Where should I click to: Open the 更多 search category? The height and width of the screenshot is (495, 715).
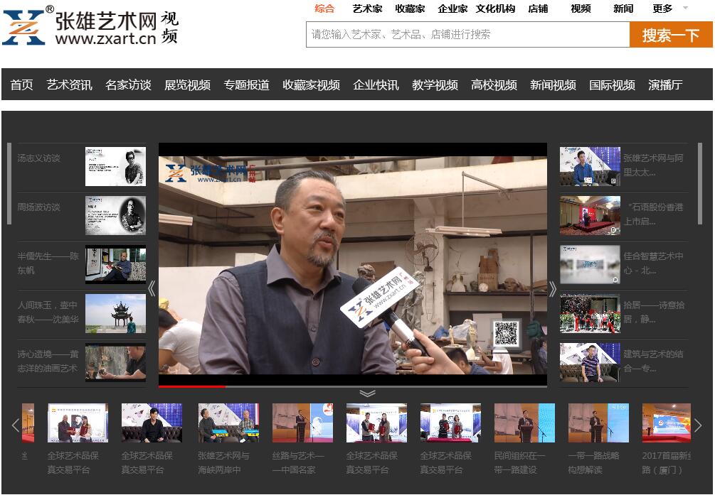662,9
